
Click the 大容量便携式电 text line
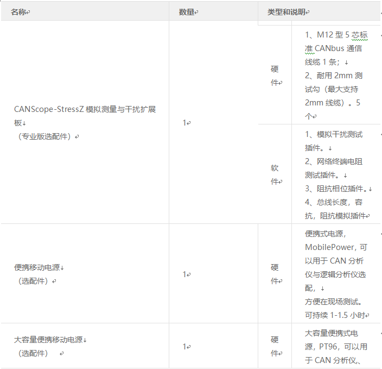(x=332, y=333)
